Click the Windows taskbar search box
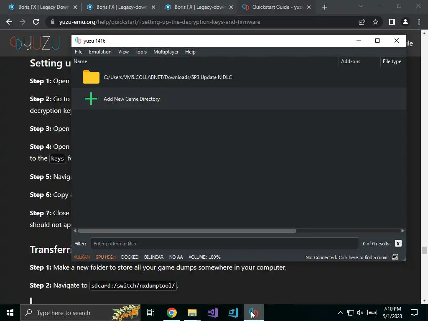Image resolution: width=428 pixels, height=321 pixels. [x=80, y=313]
